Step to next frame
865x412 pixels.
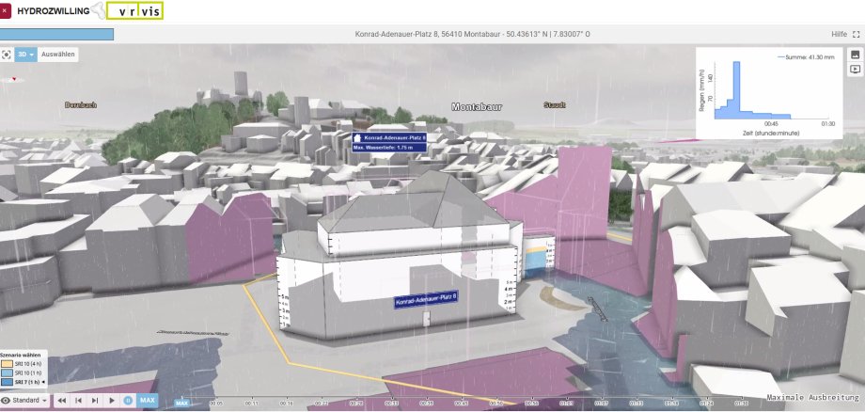point(95,401)
